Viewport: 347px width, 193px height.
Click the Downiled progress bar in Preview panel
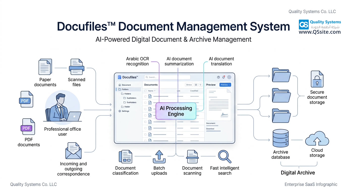click(213, 131)
